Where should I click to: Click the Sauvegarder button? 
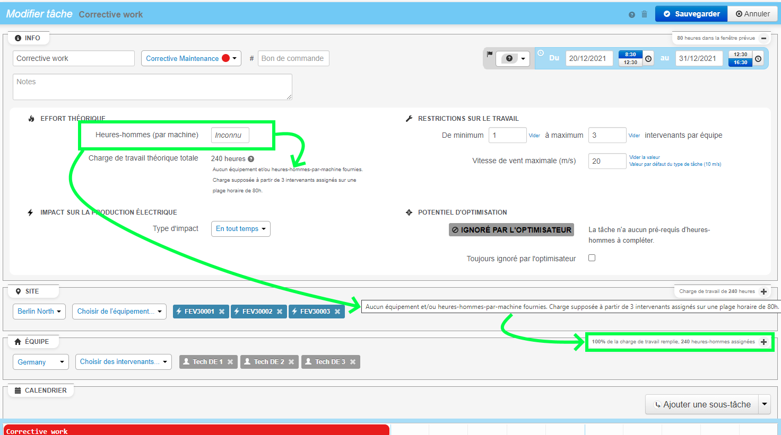[691, 14]
